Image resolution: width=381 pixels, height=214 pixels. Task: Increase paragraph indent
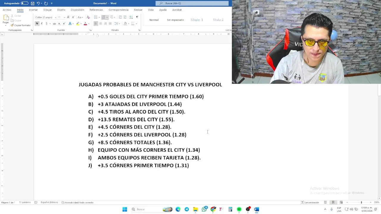pyautogui.click(x=125, y=17)
